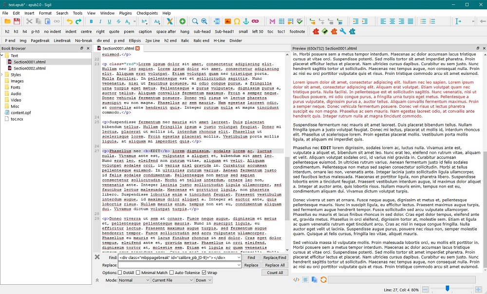
Task: Click the green checkmark plugin icon
Action: pyautogui.click(x=325, y=31)
